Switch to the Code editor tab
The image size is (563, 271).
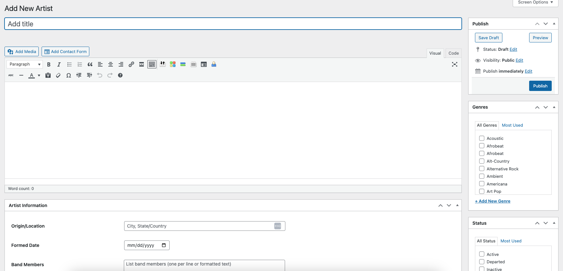point(453,53)
